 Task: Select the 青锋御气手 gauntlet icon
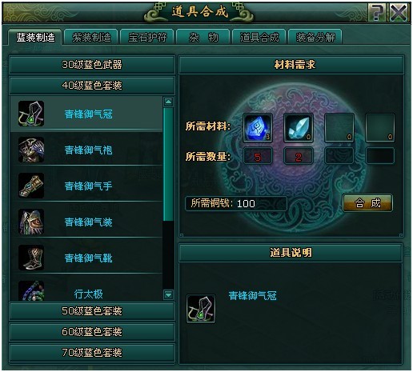click(31, 186)
